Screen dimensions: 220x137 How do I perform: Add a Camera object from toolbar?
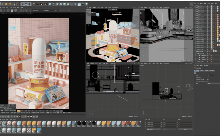coord(83,4)
